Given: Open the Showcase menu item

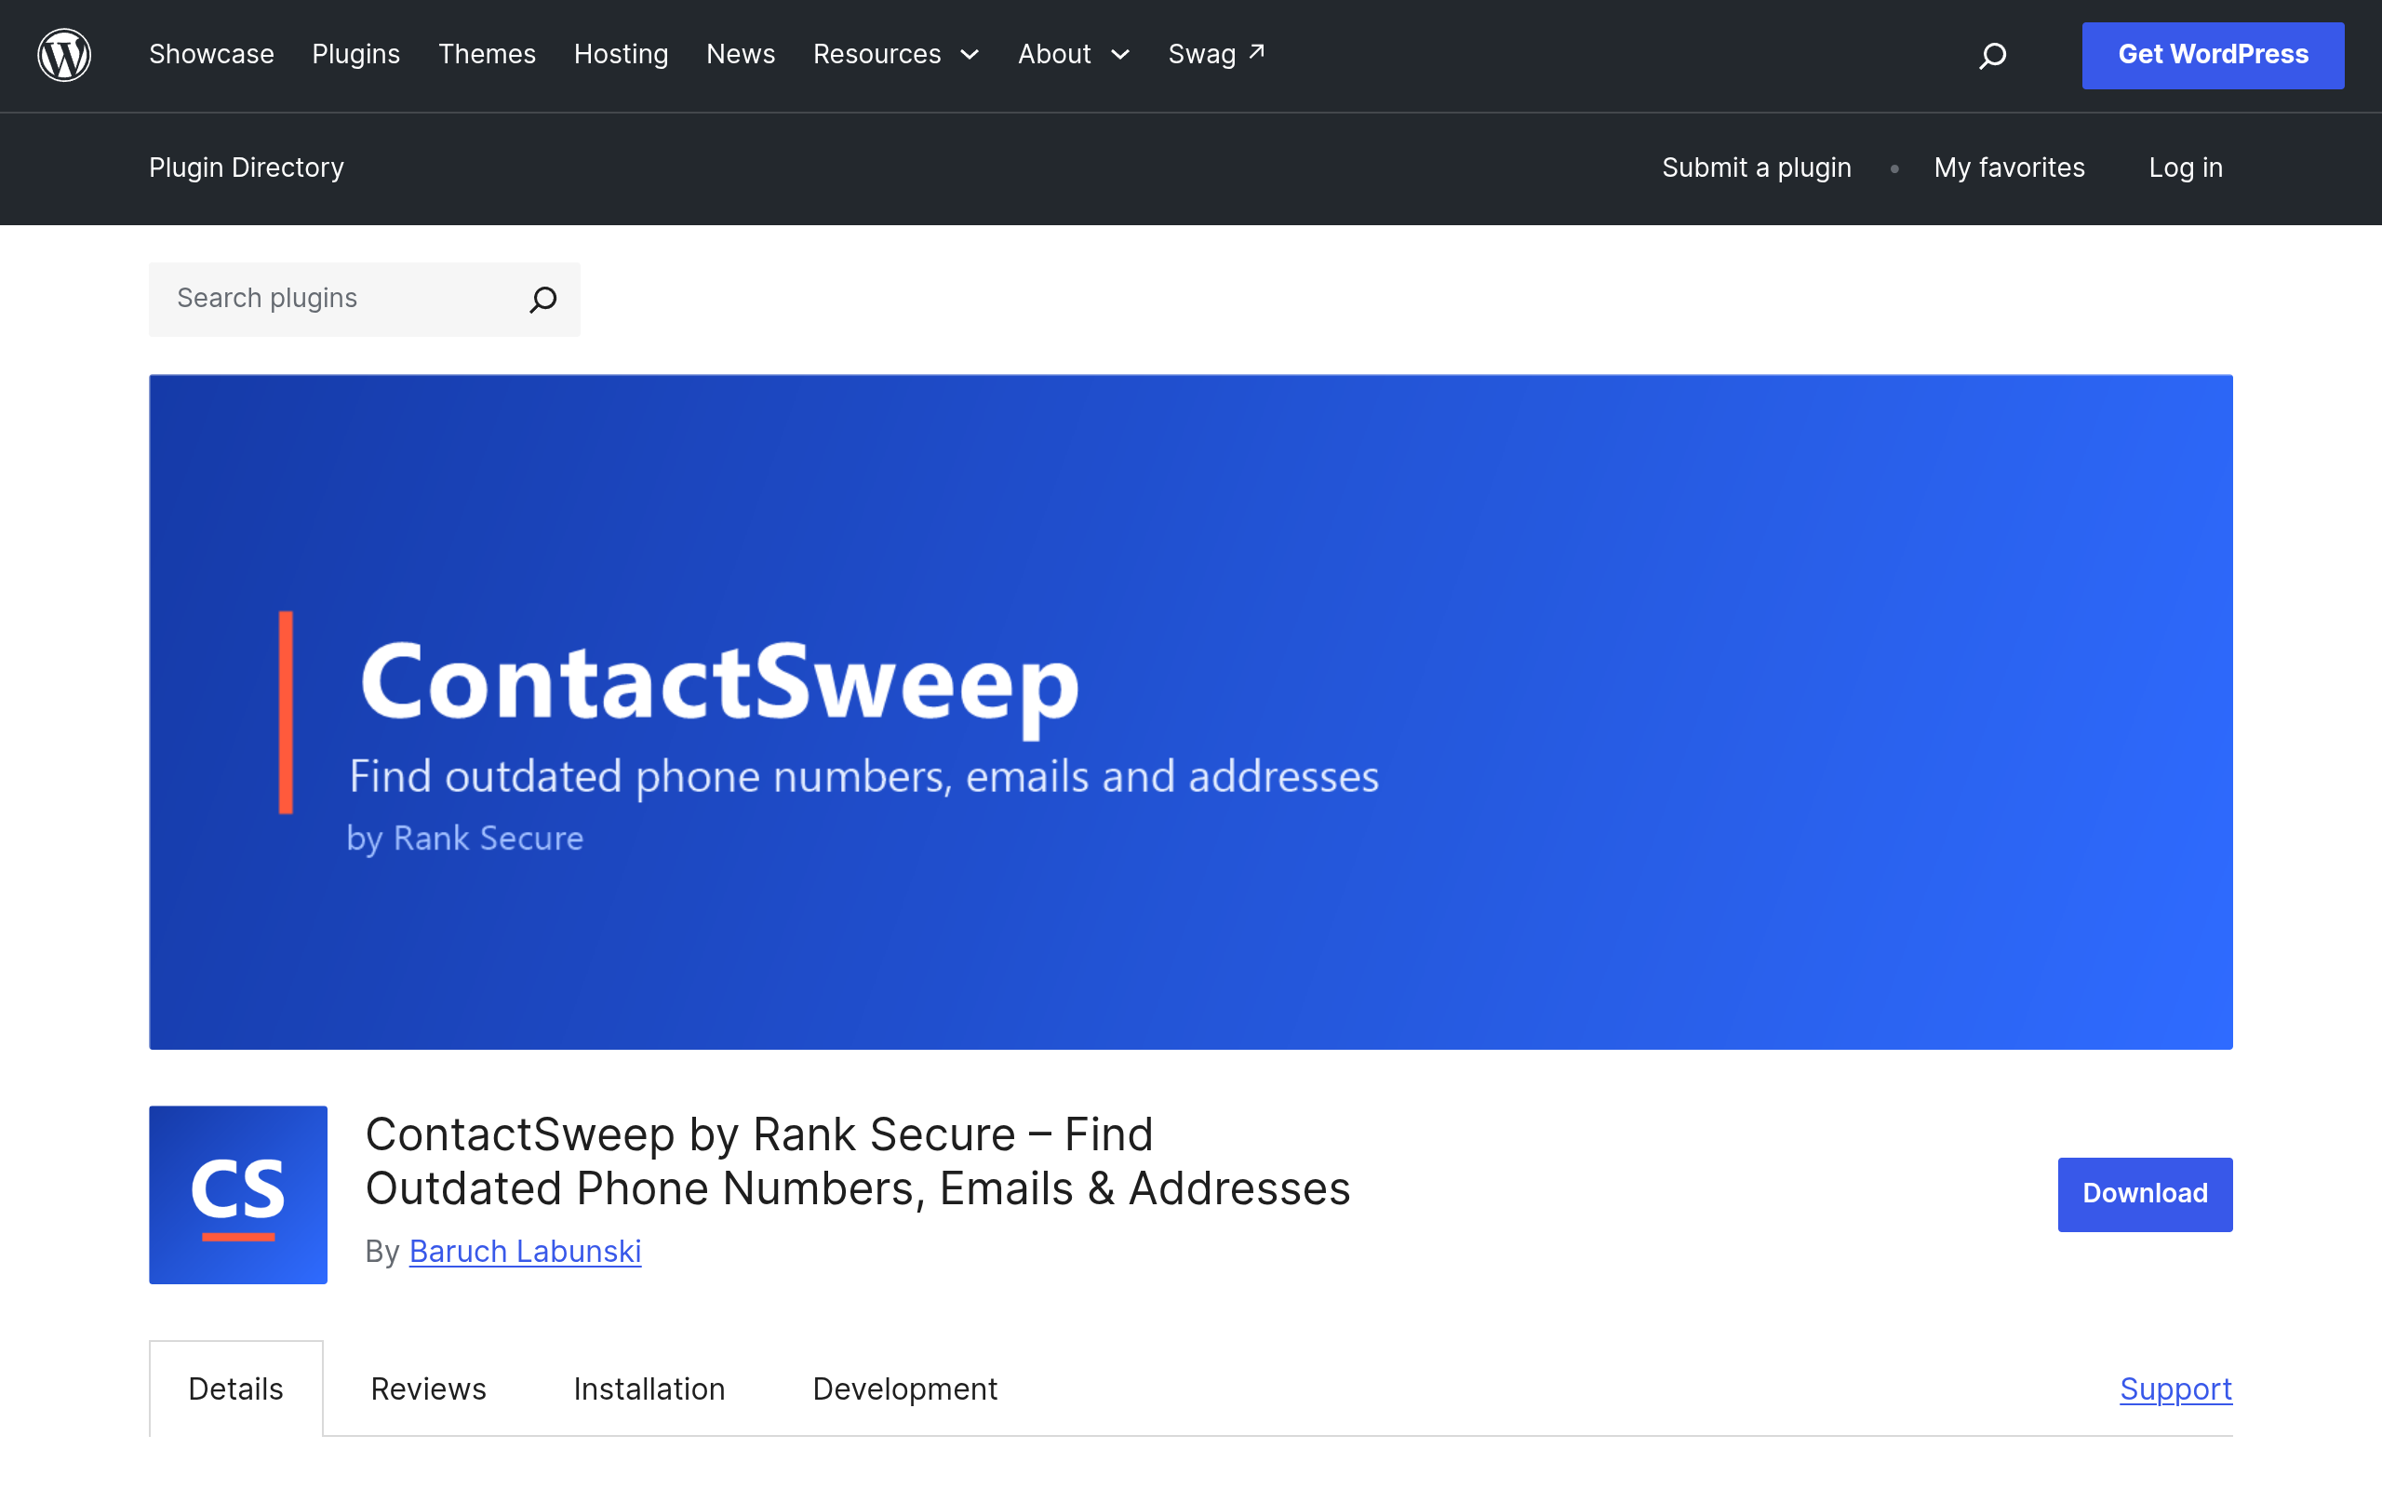Looking at the screenshot, I should (x=211, y=54).
